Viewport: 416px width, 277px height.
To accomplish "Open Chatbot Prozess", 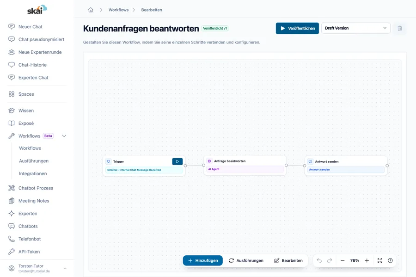I will [x=36, y=188].
